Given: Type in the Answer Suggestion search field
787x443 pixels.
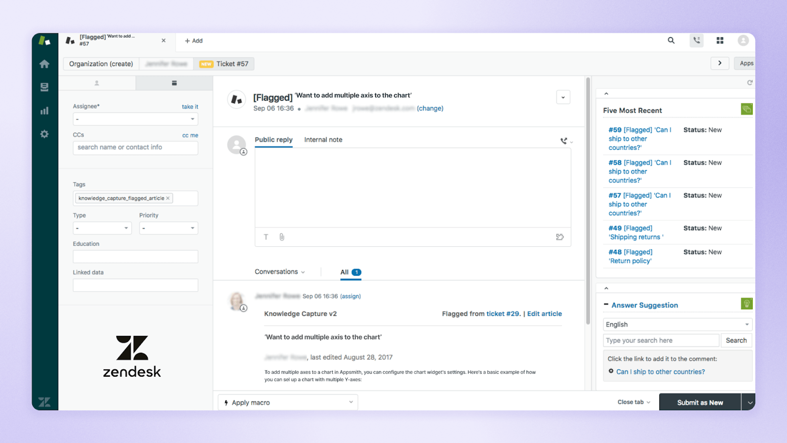Looking at the screenshot, I should tap(661, 340).
